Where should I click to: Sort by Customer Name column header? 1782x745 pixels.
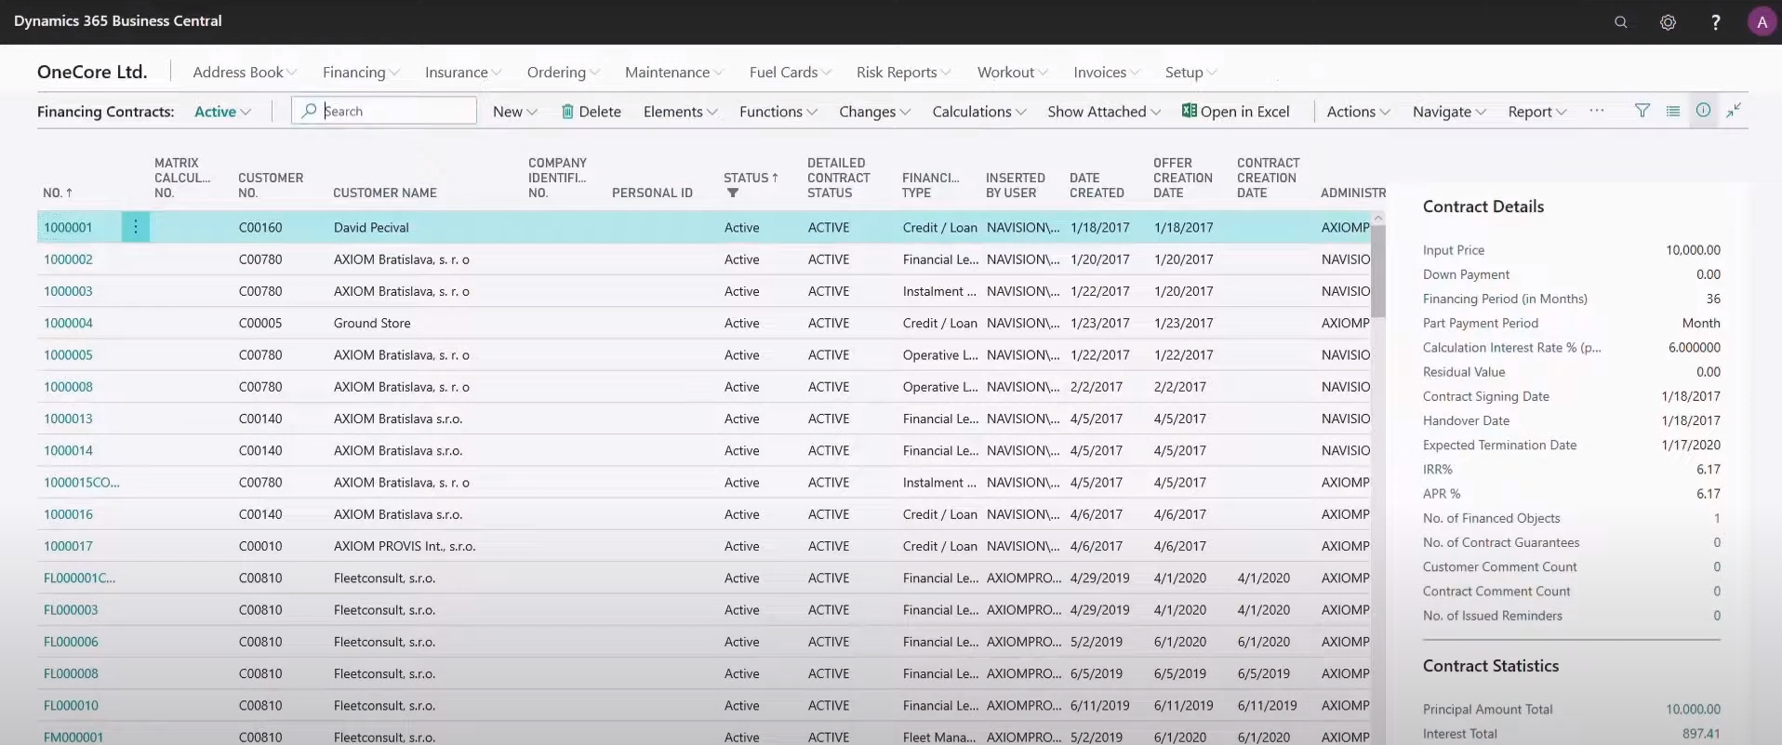385,193
